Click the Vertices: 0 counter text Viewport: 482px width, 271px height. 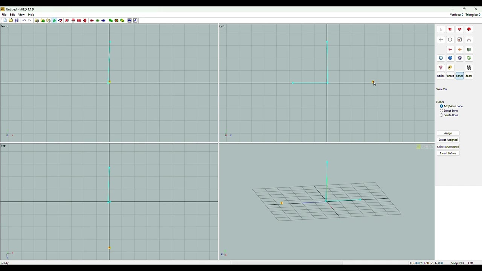[456, 15]
